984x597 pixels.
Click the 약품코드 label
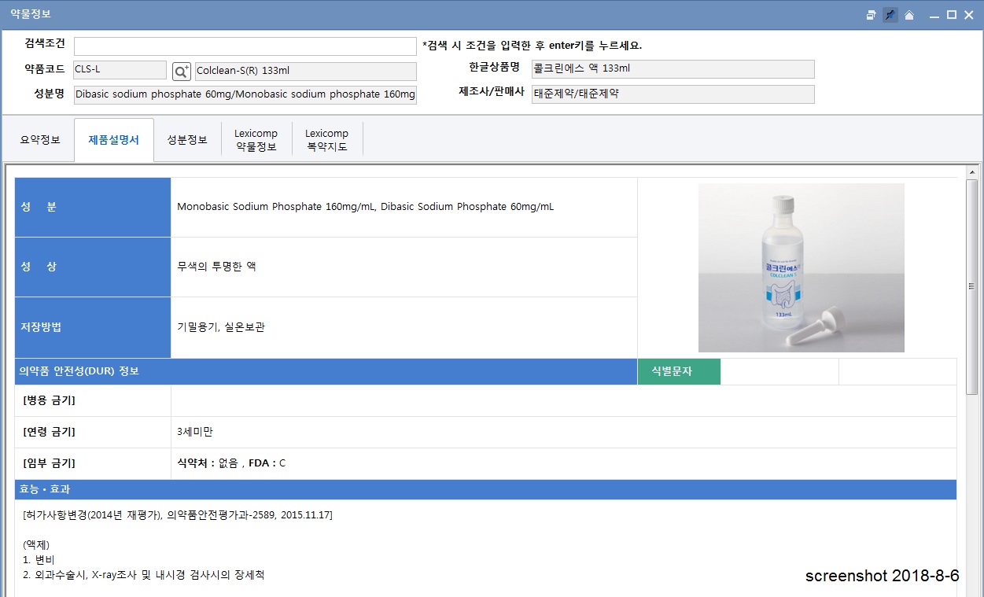pos(45,69)
